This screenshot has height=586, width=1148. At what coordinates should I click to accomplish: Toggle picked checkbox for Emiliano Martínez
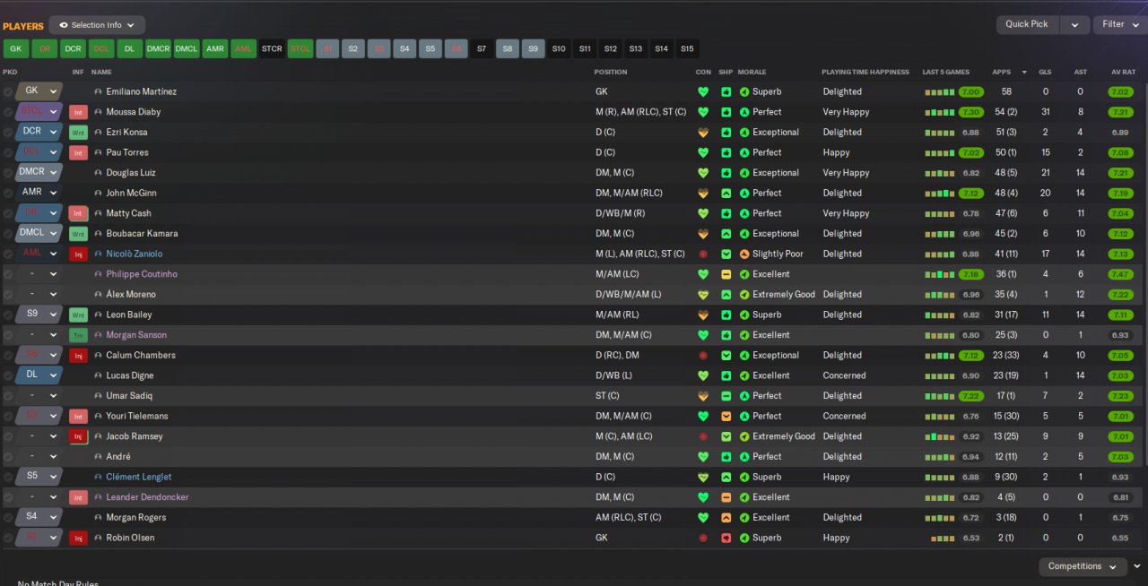tap(8, 91)
